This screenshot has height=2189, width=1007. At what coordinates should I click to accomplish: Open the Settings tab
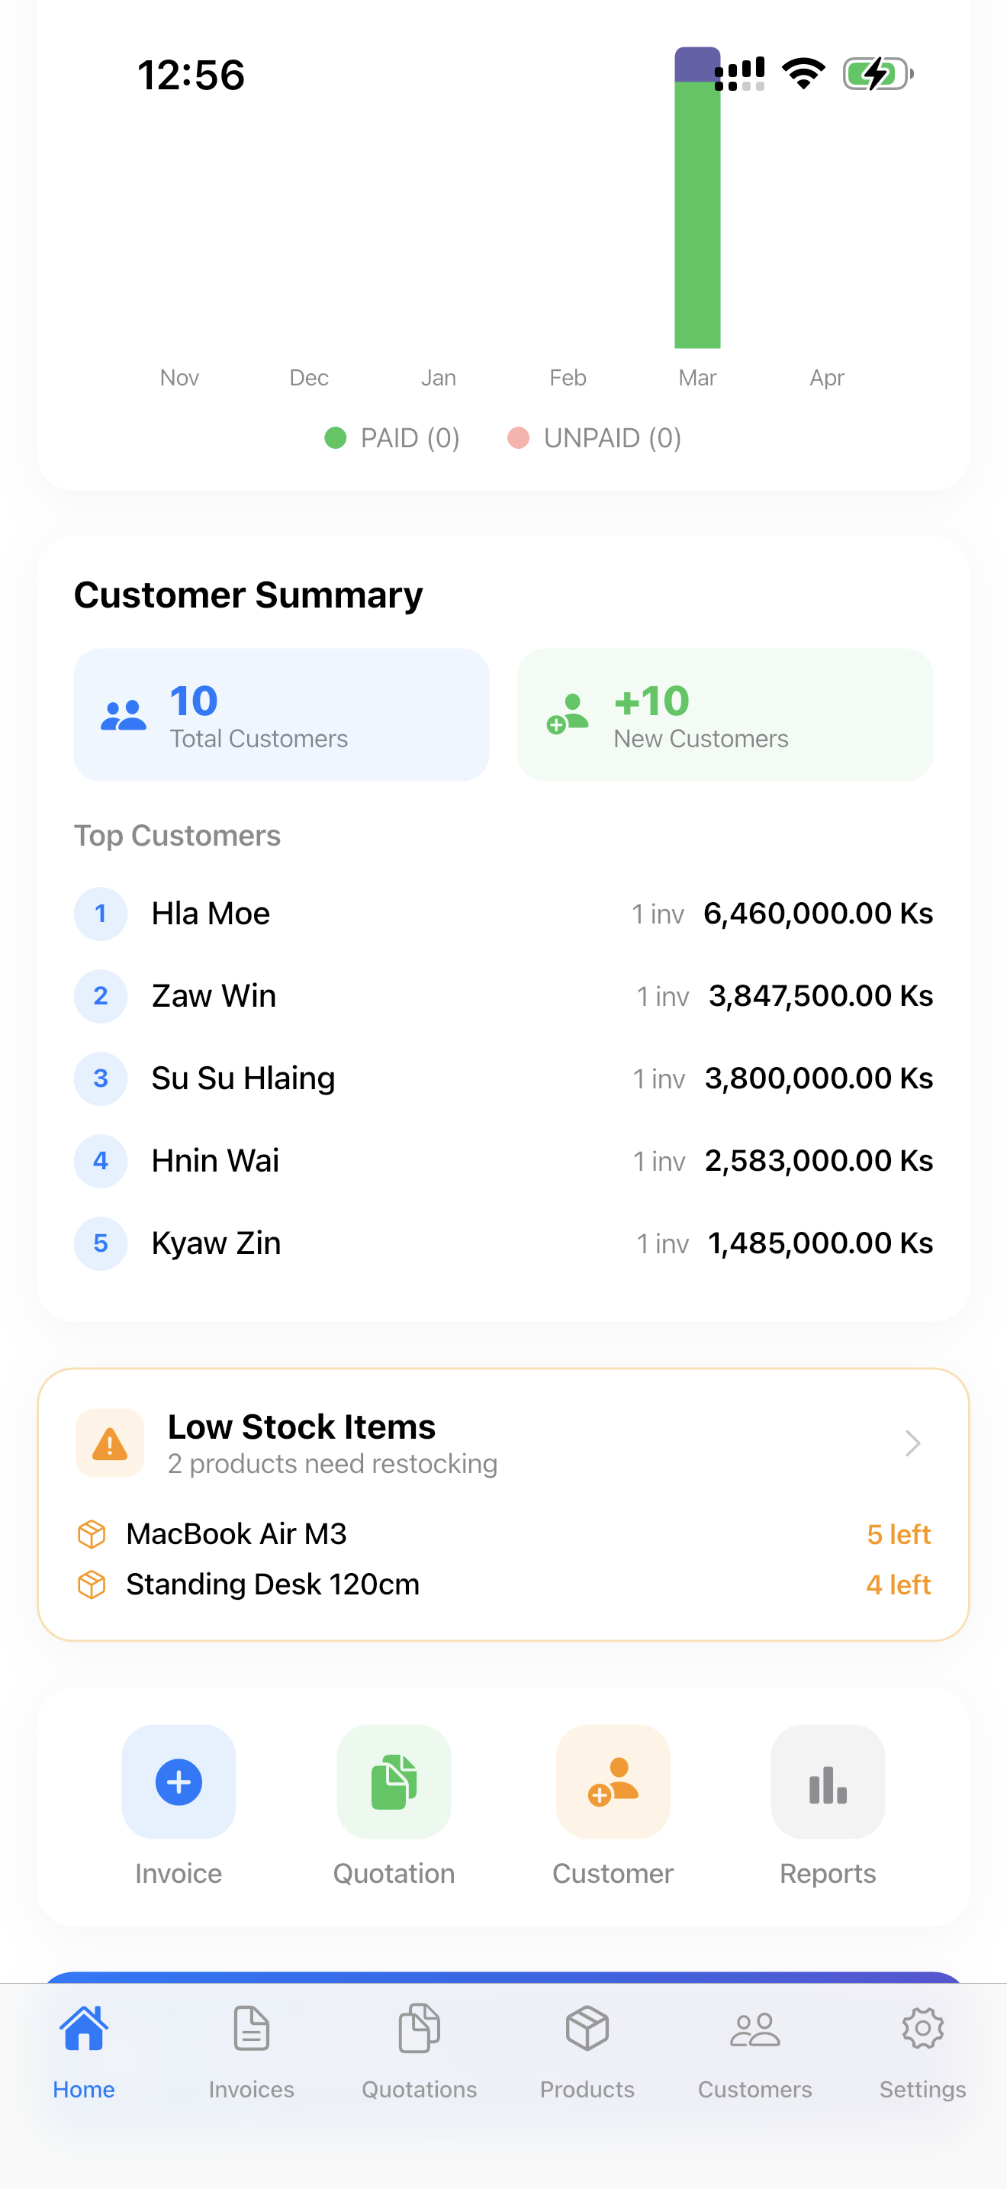[922, 2049]
